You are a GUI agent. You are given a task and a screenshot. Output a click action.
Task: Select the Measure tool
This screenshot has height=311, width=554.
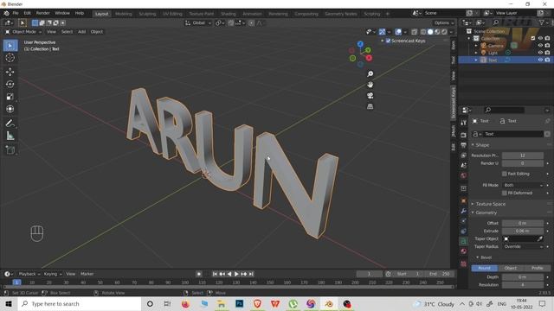[10, 136]
